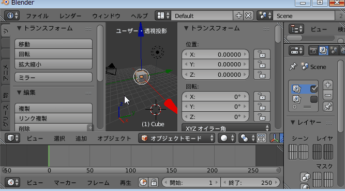
Task: Collapse the レイヤー panel
Action: pos(293,123)
